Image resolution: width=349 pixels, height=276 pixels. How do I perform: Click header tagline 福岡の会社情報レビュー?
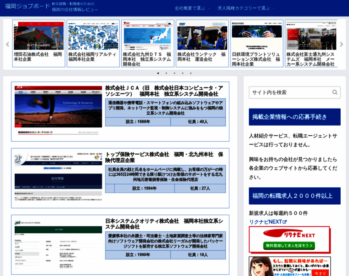pyautogui.click(x=75, y=10)
